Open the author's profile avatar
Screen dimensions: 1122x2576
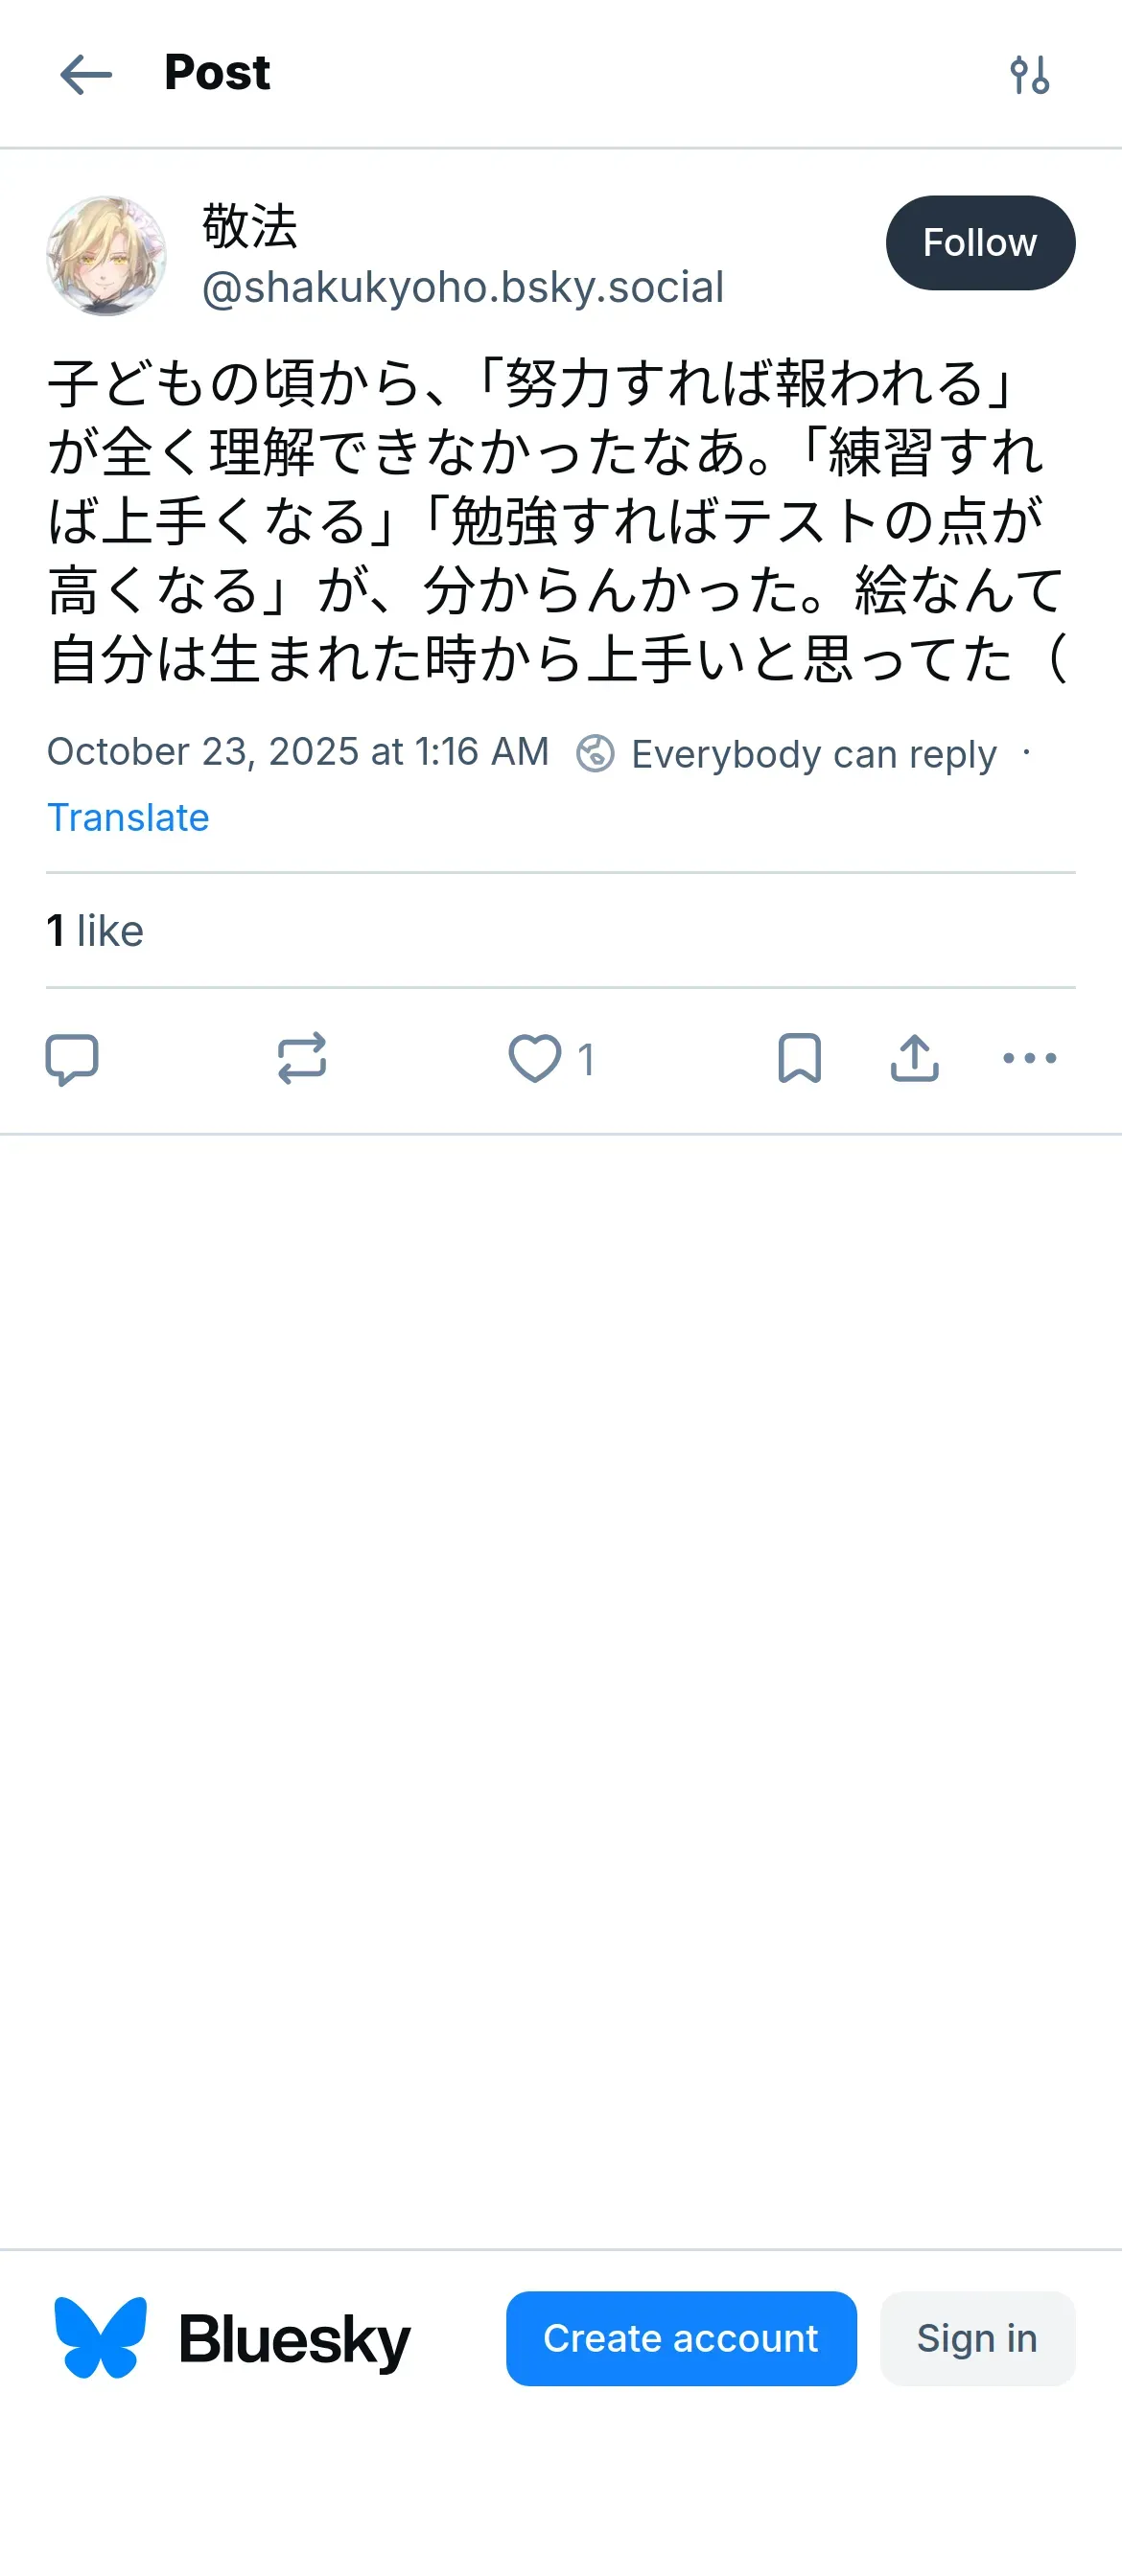[106, 256]
